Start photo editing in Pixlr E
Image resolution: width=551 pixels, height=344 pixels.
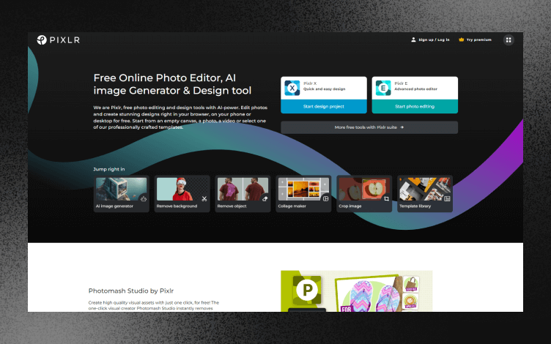tap(415, 106)
